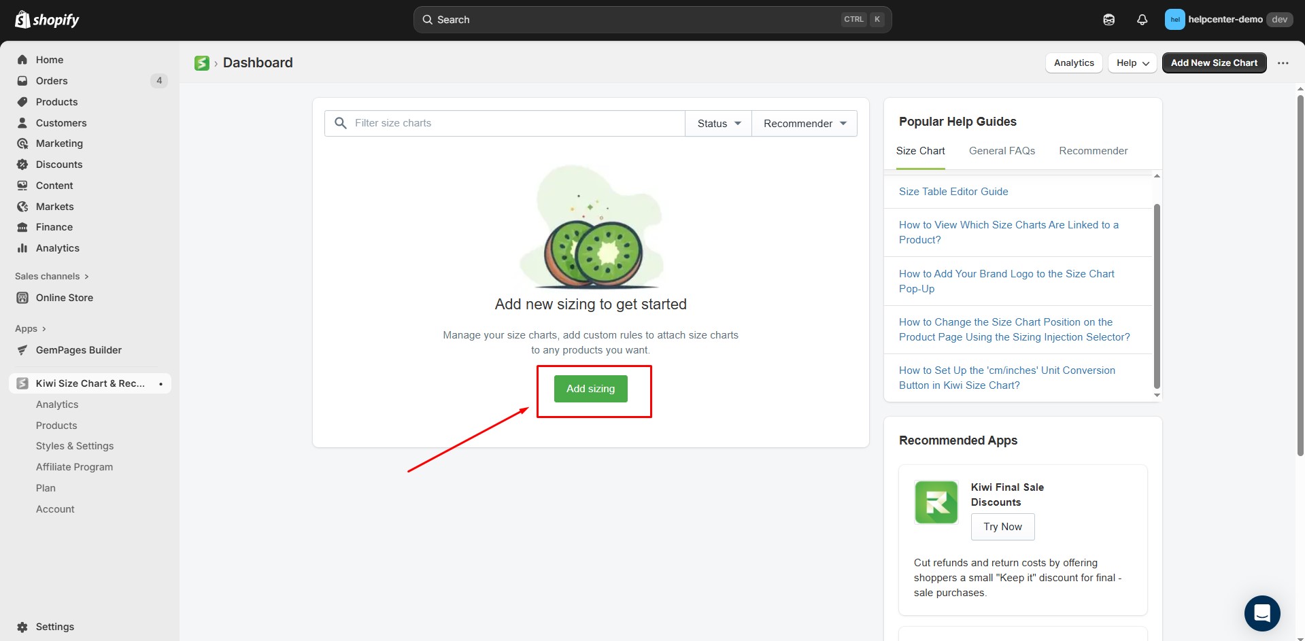The width and height of the screenshot is (1305, 641).
Task: Open the helpcenter-demo account menu
Action: point(1228,20)
